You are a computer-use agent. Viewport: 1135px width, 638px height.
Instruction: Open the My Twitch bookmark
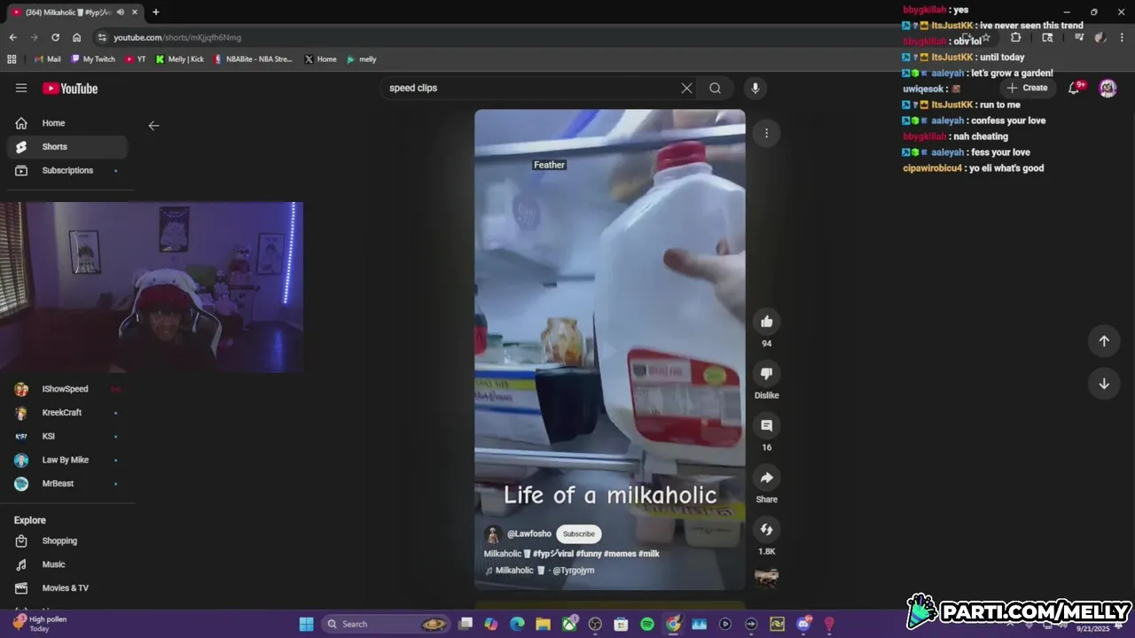click(93, 59)
